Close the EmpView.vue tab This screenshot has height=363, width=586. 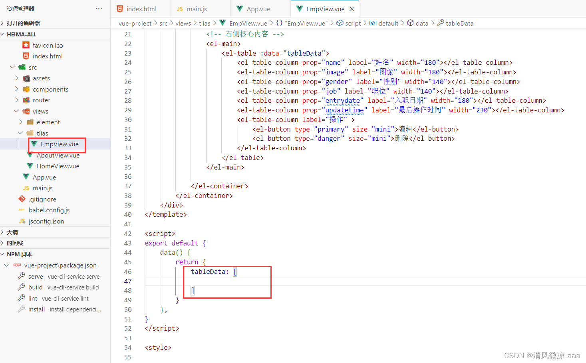point(352,9)
